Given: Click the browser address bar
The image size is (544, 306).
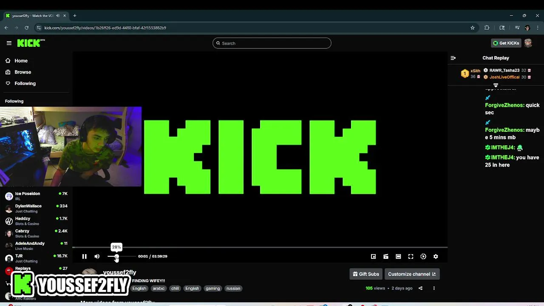Looking at the screenshot, I should point(255,28).
